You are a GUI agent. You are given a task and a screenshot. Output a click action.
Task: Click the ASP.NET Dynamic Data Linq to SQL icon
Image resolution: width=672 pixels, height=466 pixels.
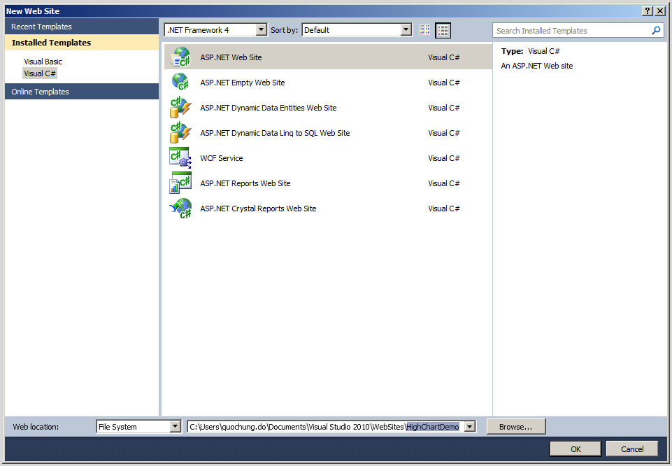[180, 132]
